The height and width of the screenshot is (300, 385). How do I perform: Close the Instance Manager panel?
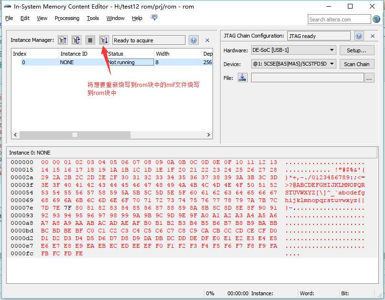coord(207,40)
